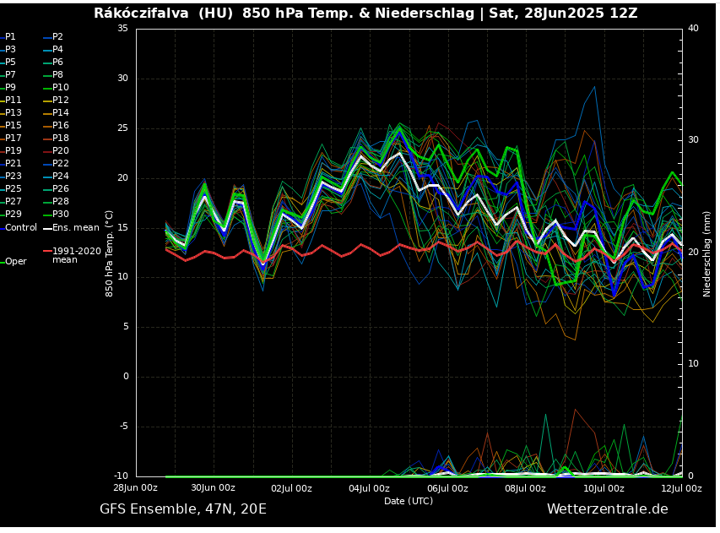Image resolution: width=720 pixels, height=533 pixels.
Task: Click the P2 legend entry
Action: click(57, 37)
